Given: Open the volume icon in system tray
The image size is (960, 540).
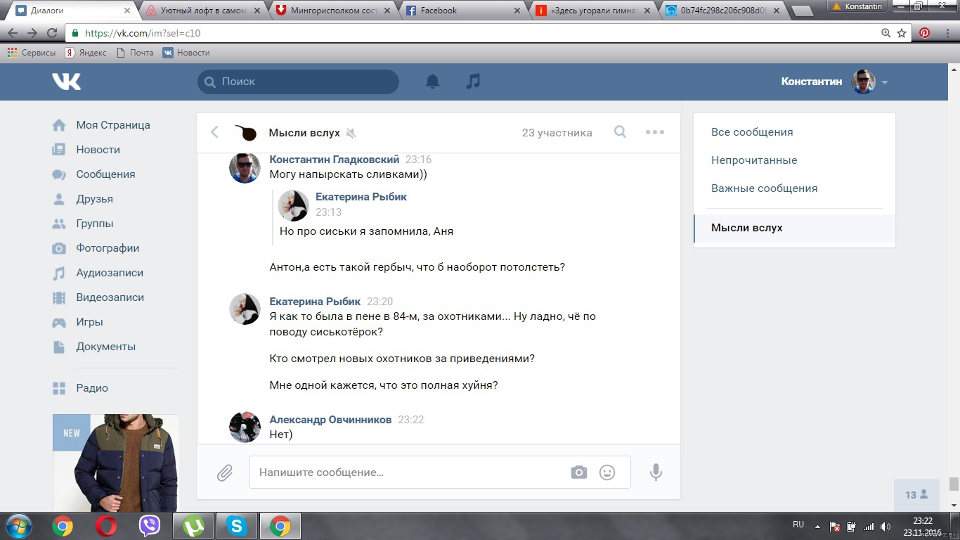Looking at the screenshot, I should 885,526.
